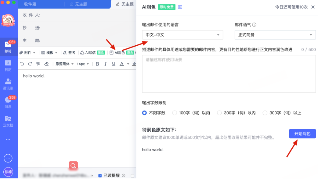This screenshot has height=179, width=318.
Task: Switch to the 收件箱 tab
Action: tap(30, 4)
